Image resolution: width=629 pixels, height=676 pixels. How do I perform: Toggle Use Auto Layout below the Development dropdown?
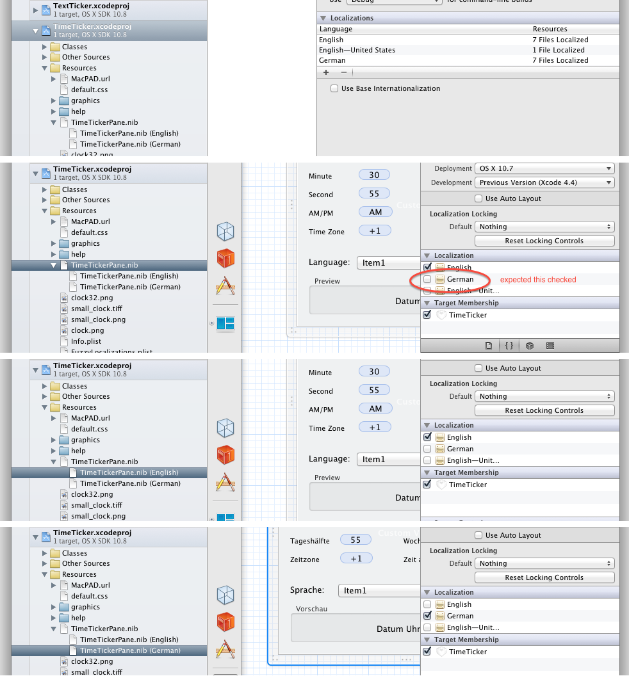click(478, 198)
